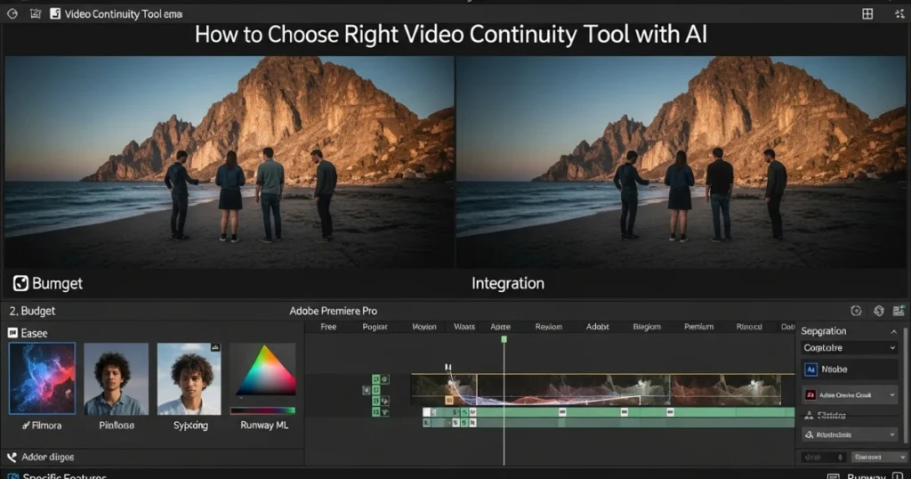Click the 2. Budget heading
The image size is (911, 479).
click(x=32, y=311)
